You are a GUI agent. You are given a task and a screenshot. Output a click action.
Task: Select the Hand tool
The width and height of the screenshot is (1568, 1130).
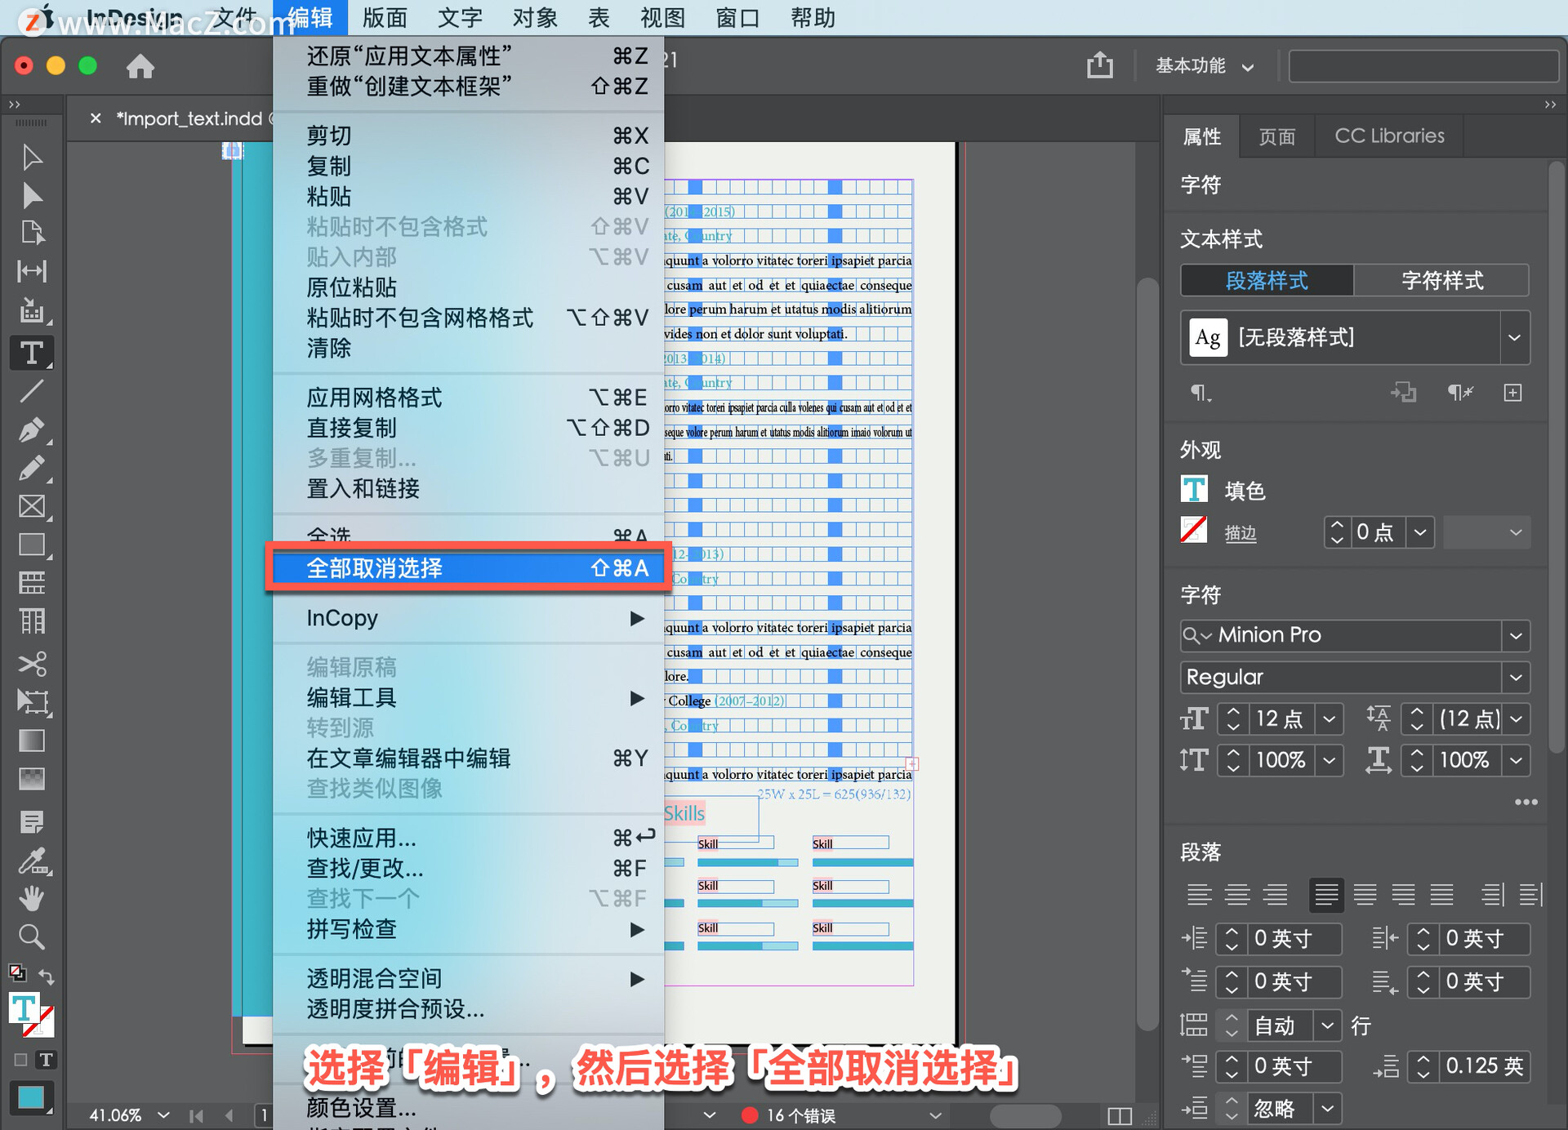[x=31, y=898]
